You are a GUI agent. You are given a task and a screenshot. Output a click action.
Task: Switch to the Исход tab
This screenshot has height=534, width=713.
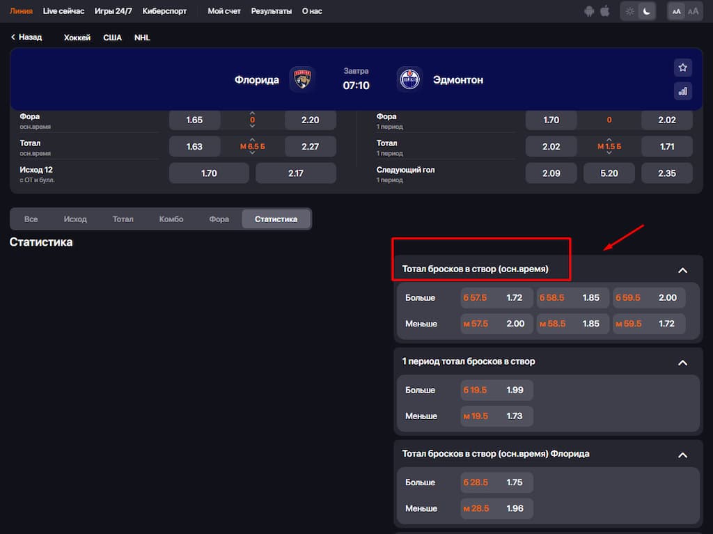(75, 219)
